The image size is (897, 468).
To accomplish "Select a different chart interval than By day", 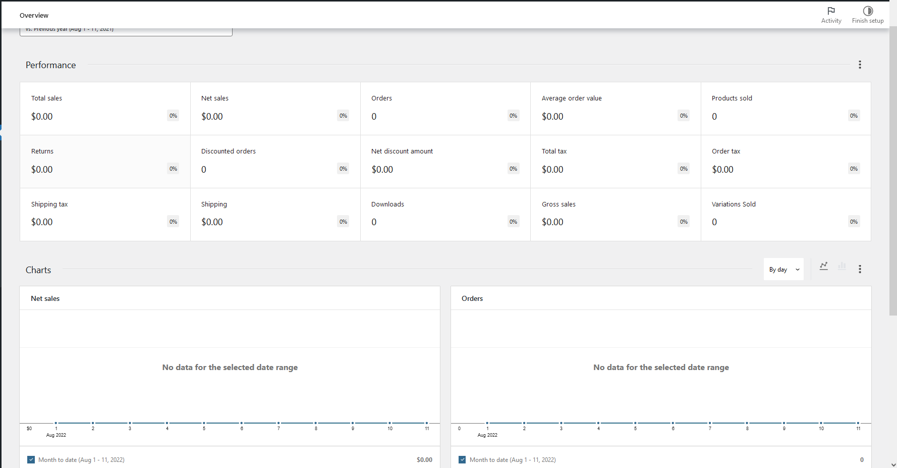I will [x=783, y=269].
